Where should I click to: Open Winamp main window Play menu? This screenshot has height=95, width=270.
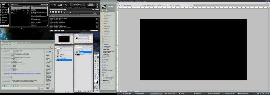pyautogui.click(x=53, y=1)
